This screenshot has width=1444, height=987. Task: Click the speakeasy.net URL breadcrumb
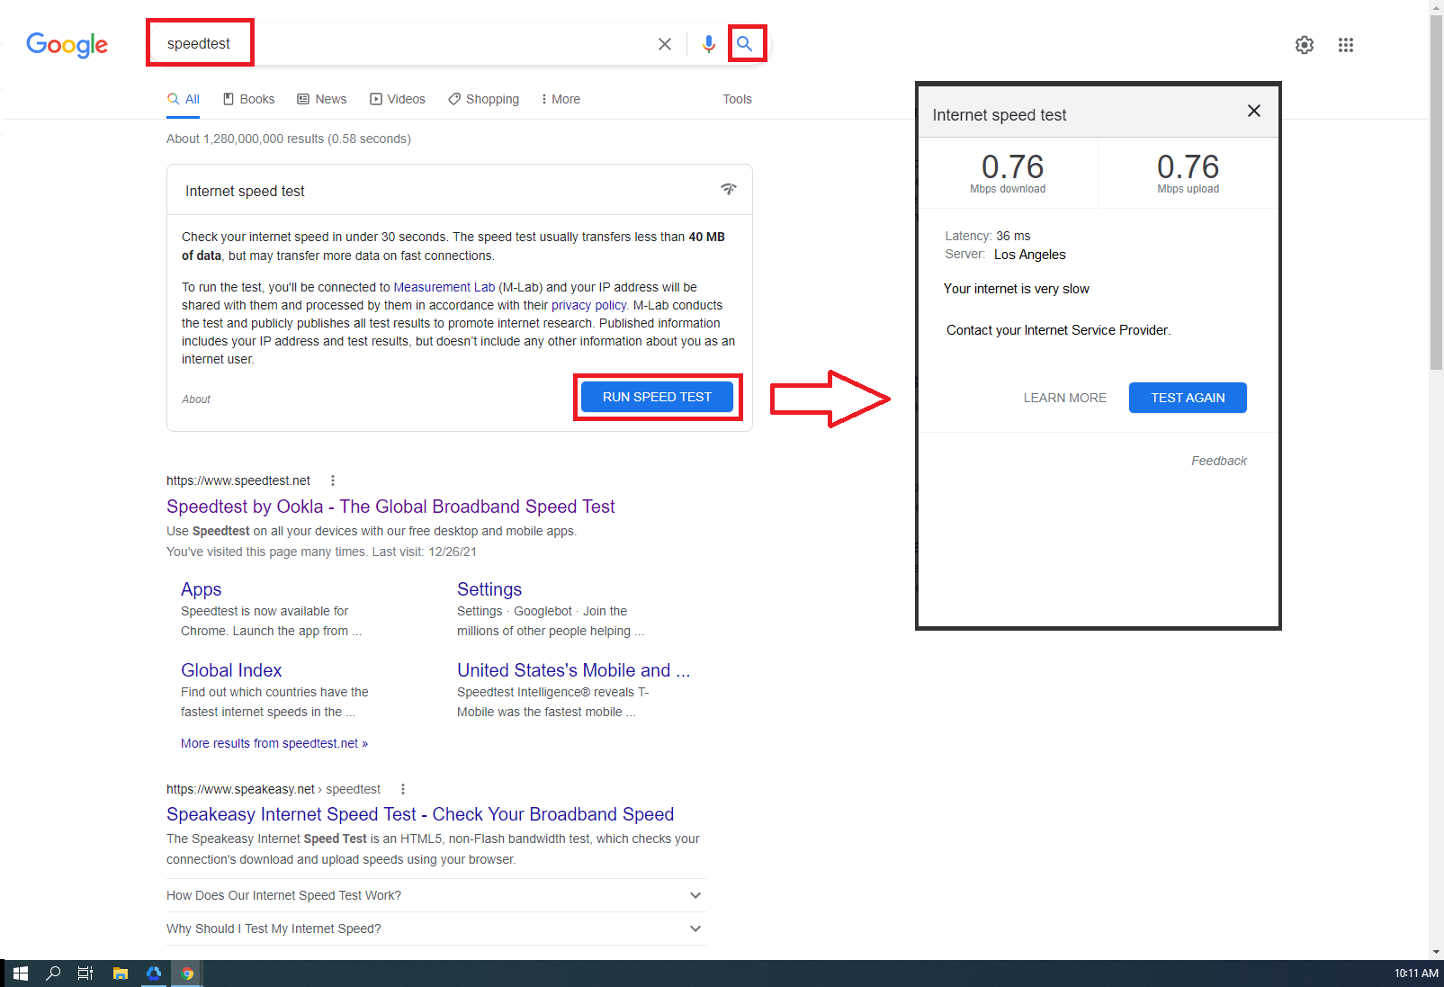274,789
